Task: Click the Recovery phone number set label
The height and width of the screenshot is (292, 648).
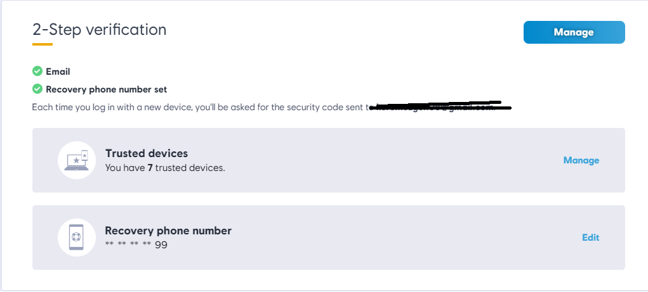Action: pos(107,89)
